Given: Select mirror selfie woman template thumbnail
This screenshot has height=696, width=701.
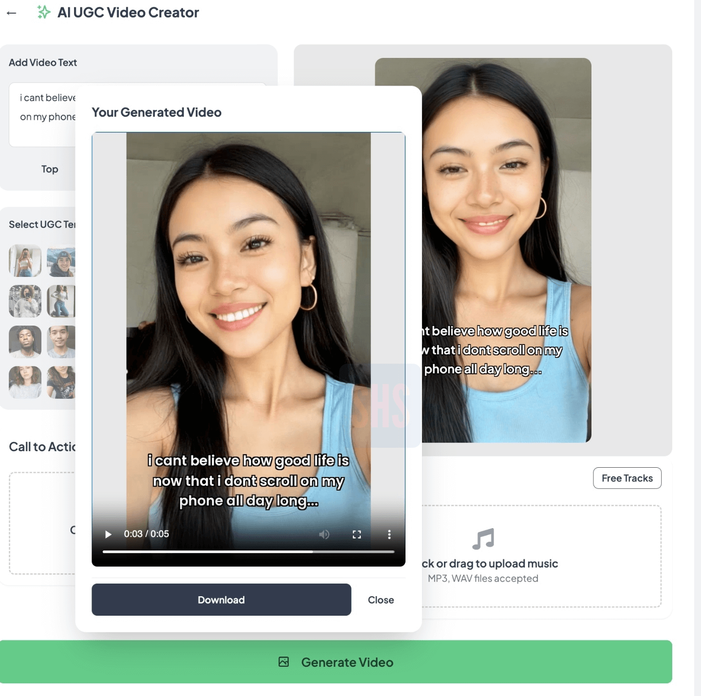Looking at the screenshot, I should [25, 261].
